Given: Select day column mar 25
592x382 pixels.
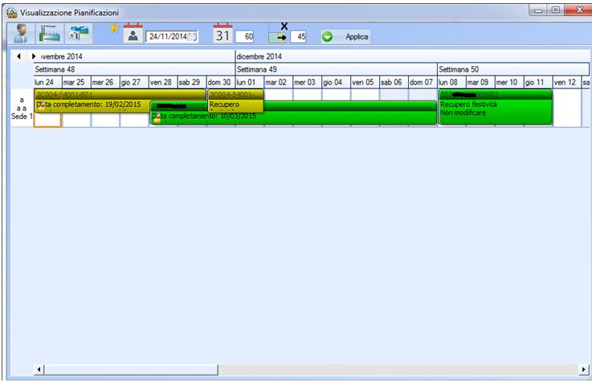Looking at the screenshot, I should 76,82.
